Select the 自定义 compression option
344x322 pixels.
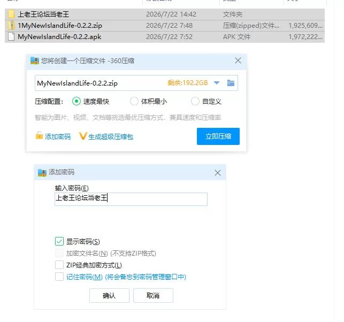195,101
